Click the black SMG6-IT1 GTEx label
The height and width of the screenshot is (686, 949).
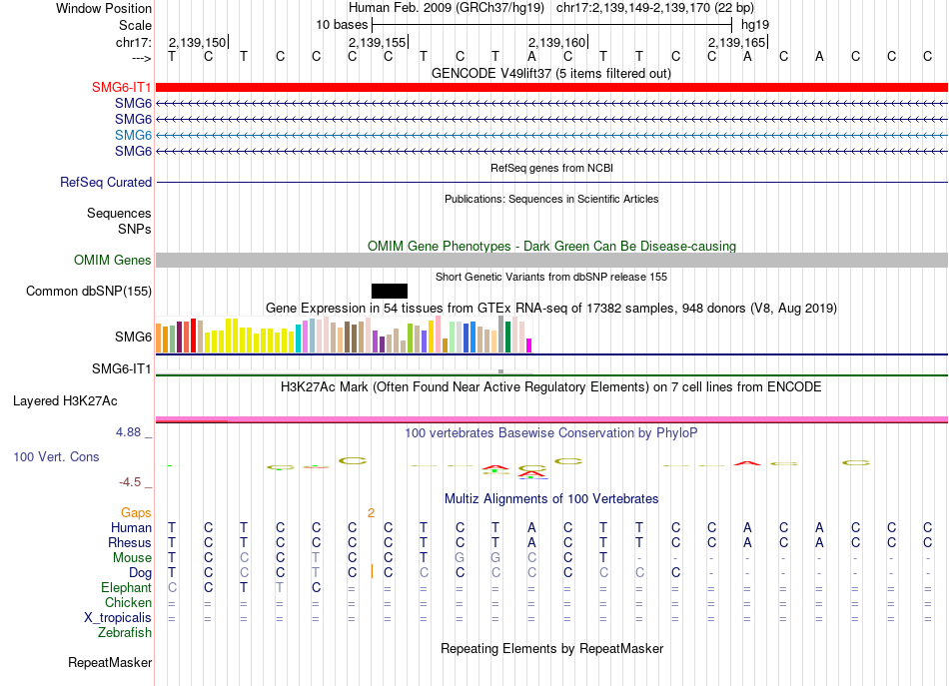pos(121,369)
